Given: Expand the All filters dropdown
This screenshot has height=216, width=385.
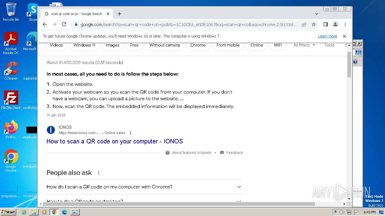Looking at the screenshot, I should click(304, 45).
